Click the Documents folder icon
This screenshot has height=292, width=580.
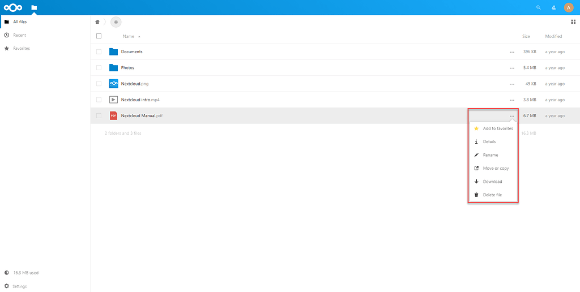(113, 51)
